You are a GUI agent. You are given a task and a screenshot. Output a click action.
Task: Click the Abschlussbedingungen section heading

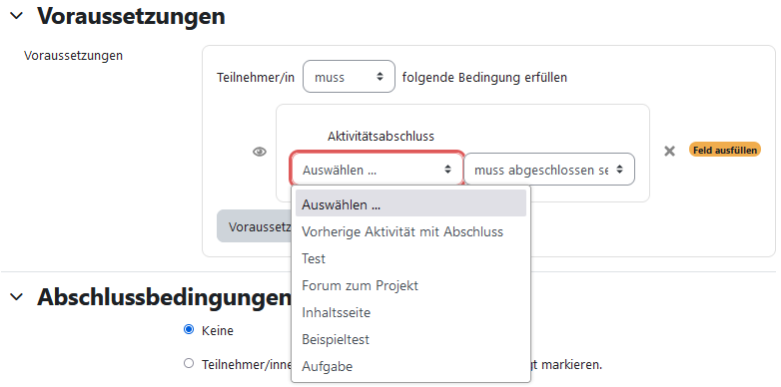click(164, 297)
